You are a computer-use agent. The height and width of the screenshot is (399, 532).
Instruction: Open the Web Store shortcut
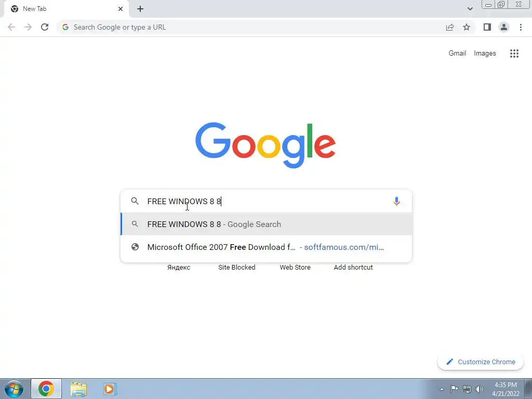tap(295, 268)
